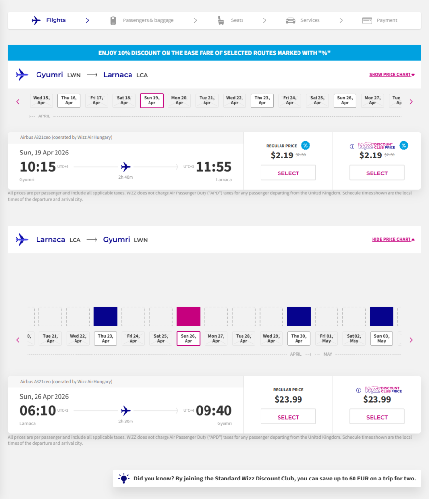The height and width of the screenshot is (499, 429).
Task: Go to the Payment step
Action: coord(387,20)
